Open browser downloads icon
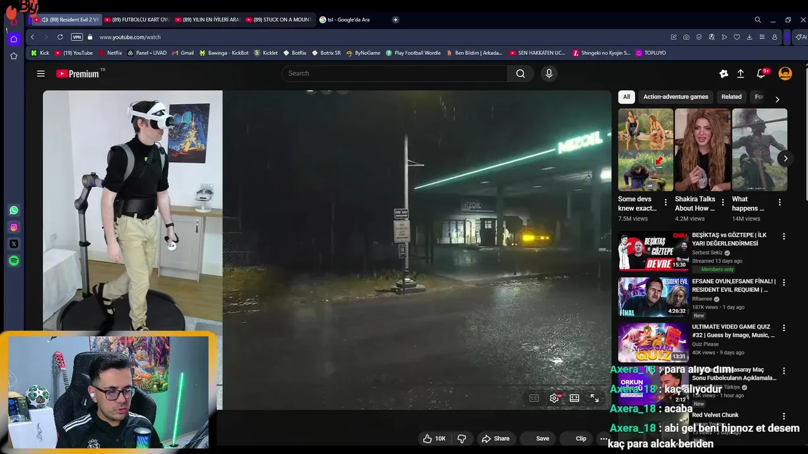The image size is (808, 454). 749,37
